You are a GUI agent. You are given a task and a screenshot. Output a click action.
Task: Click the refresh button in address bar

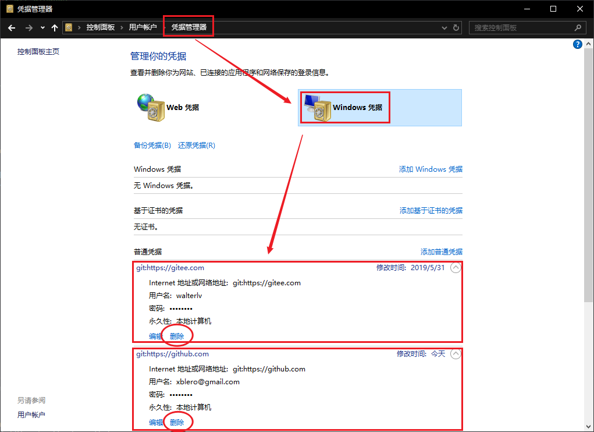[456, 27]
